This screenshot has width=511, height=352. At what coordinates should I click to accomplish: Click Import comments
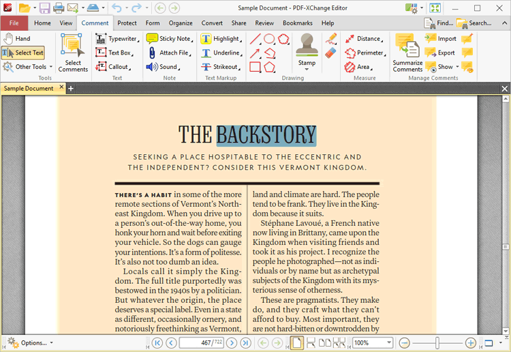point(441,38)
